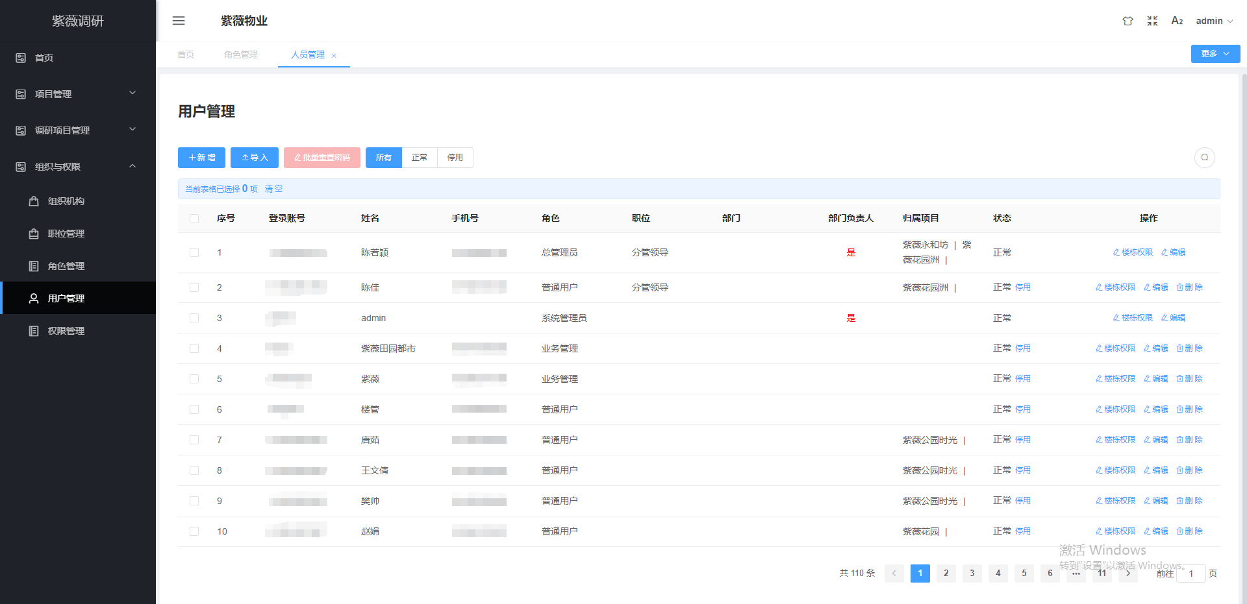Filter by 停用 status

455,158
